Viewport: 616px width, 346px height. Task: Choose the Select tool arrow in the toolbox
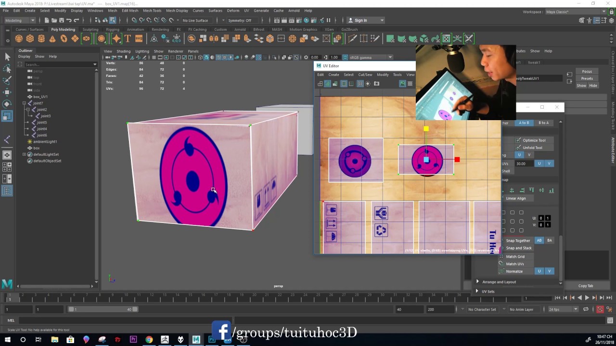click(7, 57)
